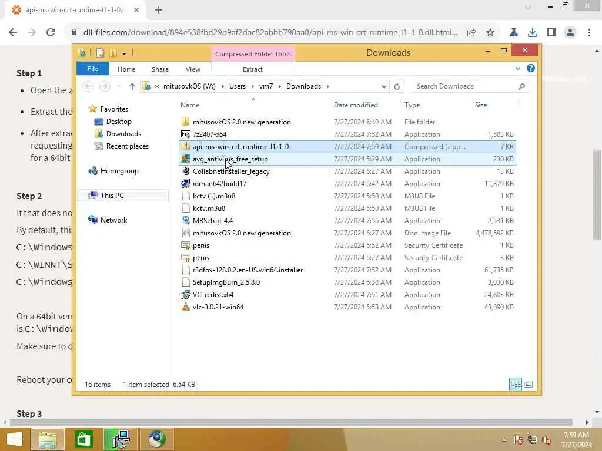The width and height of the screenshot is (602, 451).
Task: Refresh the Downloads folder view
Action: point(397,86)
